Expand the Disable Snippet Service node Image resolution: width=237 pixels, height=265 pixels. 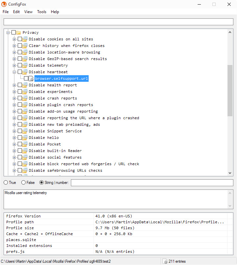coord(14,131)
